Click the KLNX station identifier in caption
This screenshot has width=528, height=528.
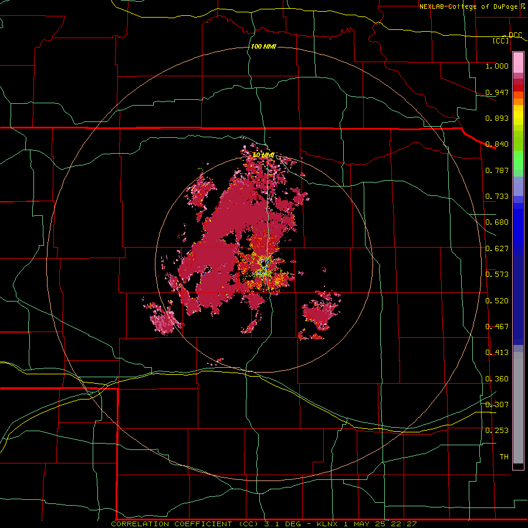click(x=327, y=524)
